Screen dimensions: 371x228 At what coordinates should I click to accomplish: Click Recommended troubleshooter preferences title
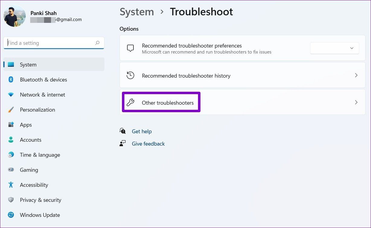pyautogui.click(x=192, y=46)
